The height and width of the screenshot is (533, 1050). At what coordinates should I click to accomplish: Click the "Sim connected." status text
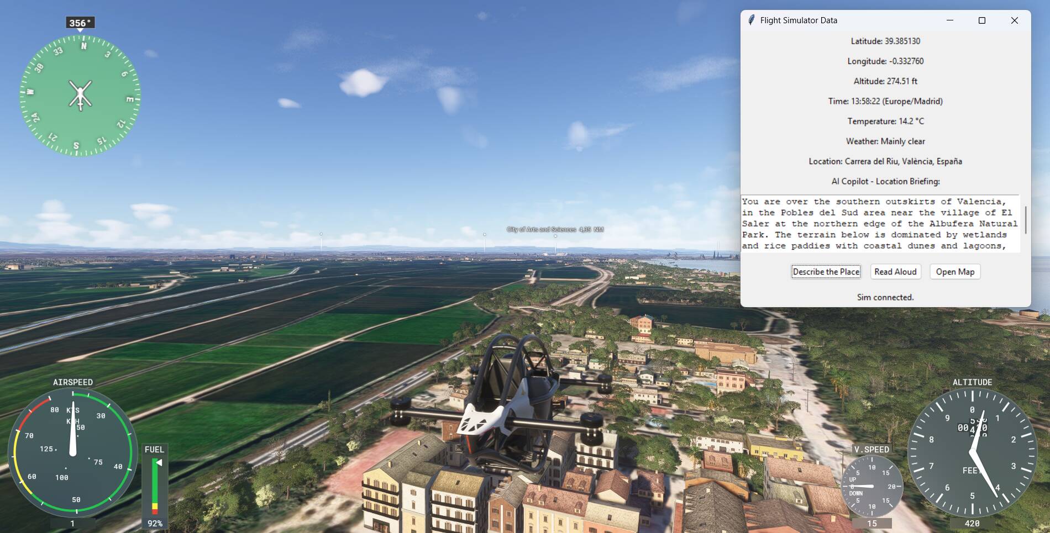click(885, 297)
